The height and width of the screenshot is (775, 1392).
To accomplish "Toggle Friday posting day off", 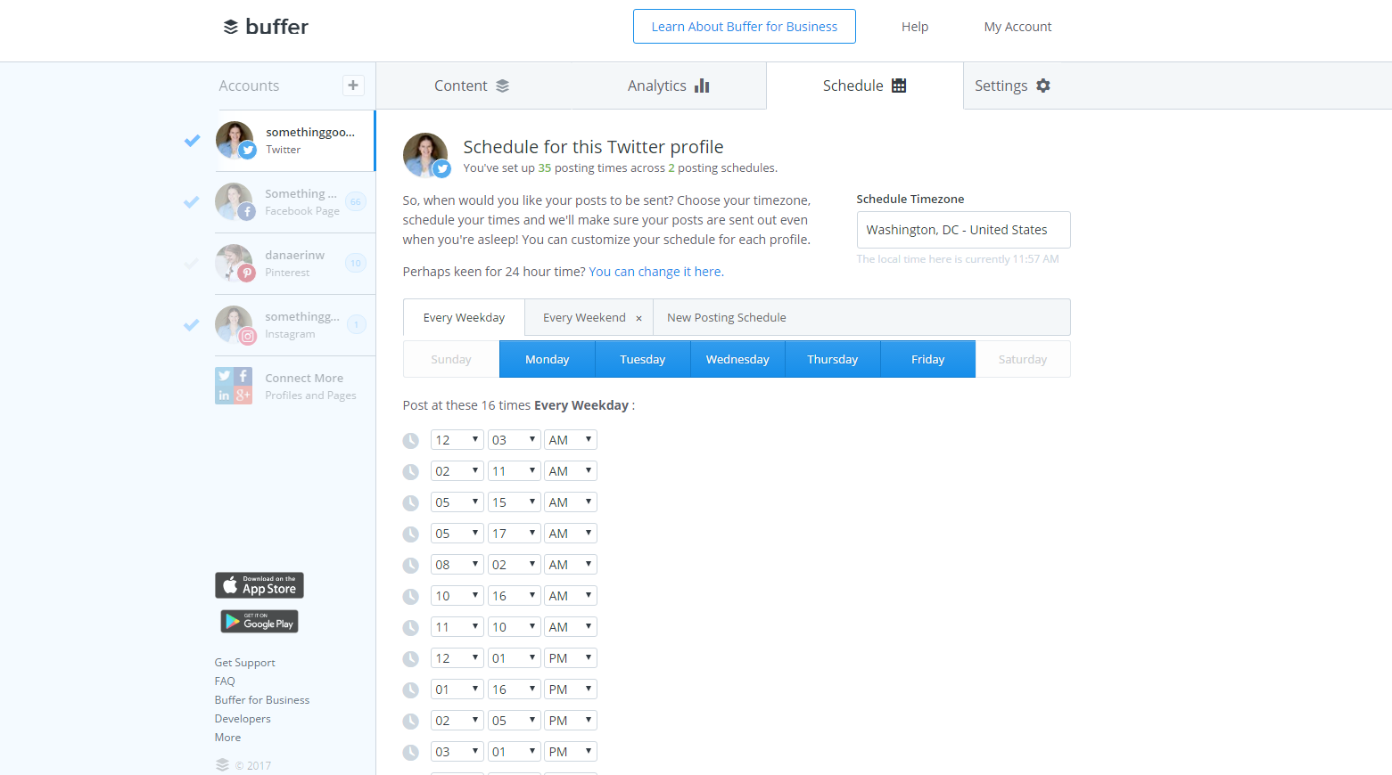I will 927,359.
